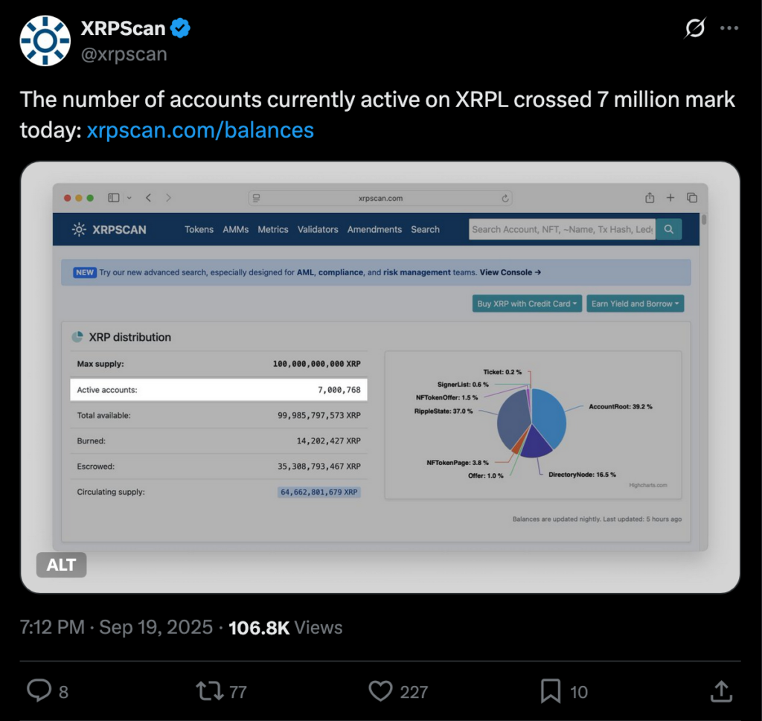The height and width of the screenshot is (721, 762).
Task: Open the Grok slash icon
Action: 694,29
